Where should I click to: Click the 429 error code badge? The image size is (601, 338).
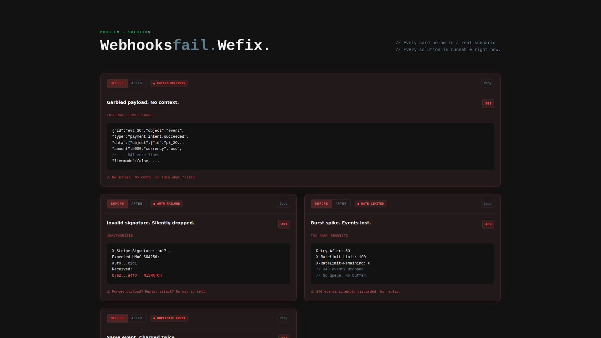488,224
